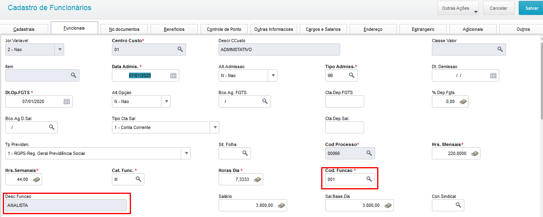543x217 pixels.
Task: Open calculator for % Dep.Fgts
Action: point(463,101)
